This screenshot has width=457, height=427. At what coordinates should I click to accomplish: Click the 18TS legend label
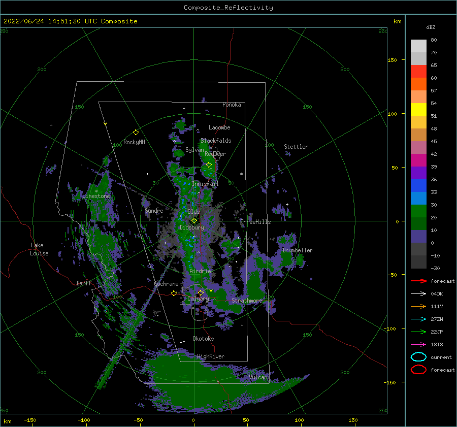coord(437,345)
